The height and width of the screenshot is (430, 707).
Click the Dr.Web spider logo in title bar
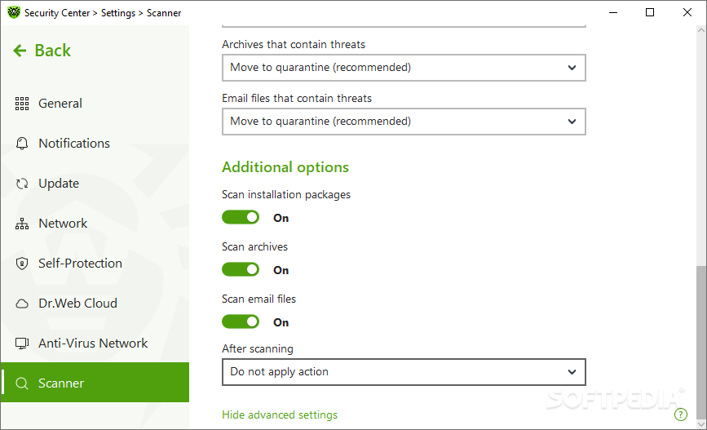pyautogui.click(x=14, y=12)
